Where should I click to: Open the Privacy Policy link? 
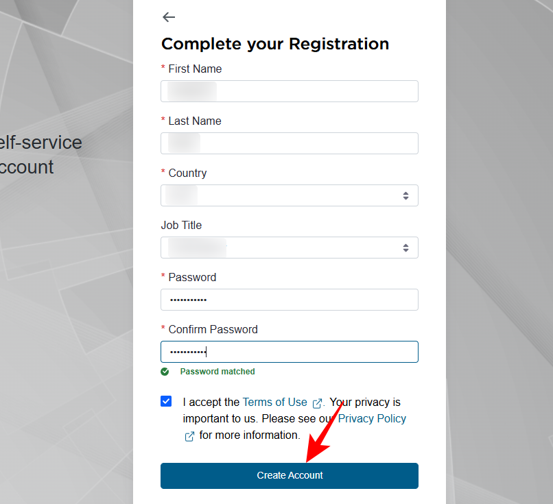pos(372,419)
